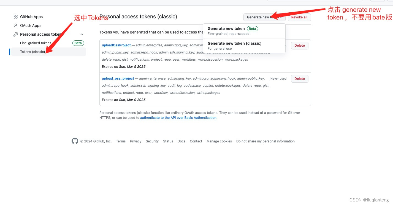This screenshot has width=393, height=205.
Task: Choose Generate new token Beta fine-grained option
Action: point(244,31)
